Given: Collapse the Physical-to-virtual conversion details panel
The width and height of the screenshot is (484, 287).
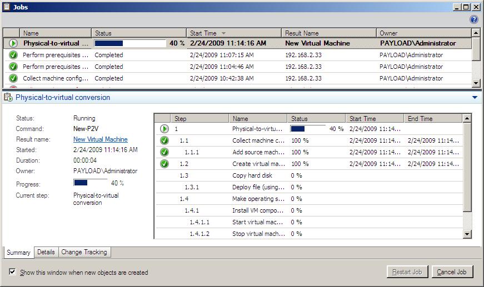Looking at the screenshot, I should click(475, 98).
